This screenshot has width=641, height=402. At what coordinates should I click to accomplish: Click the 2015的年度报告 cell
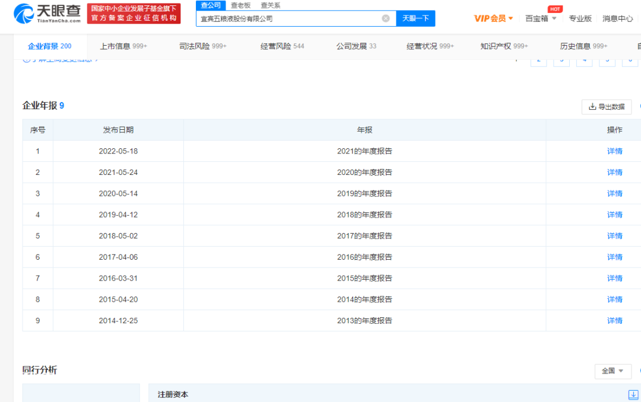(364, 279)
